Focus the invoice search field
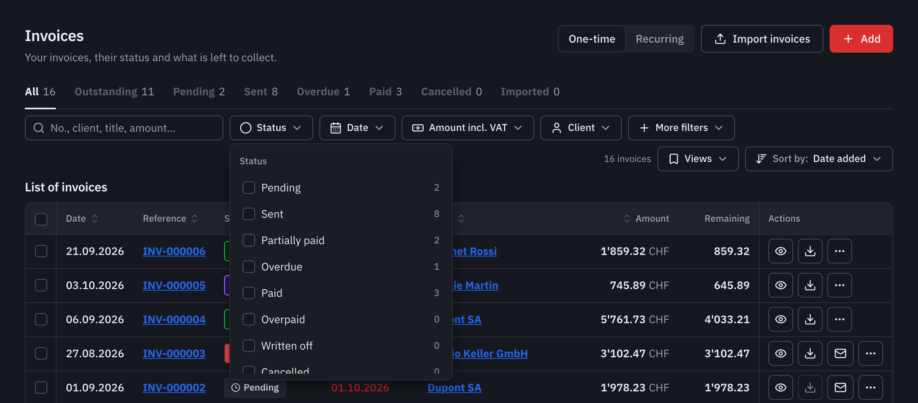This screenshot has width=918, height=403. click(124, 128)
